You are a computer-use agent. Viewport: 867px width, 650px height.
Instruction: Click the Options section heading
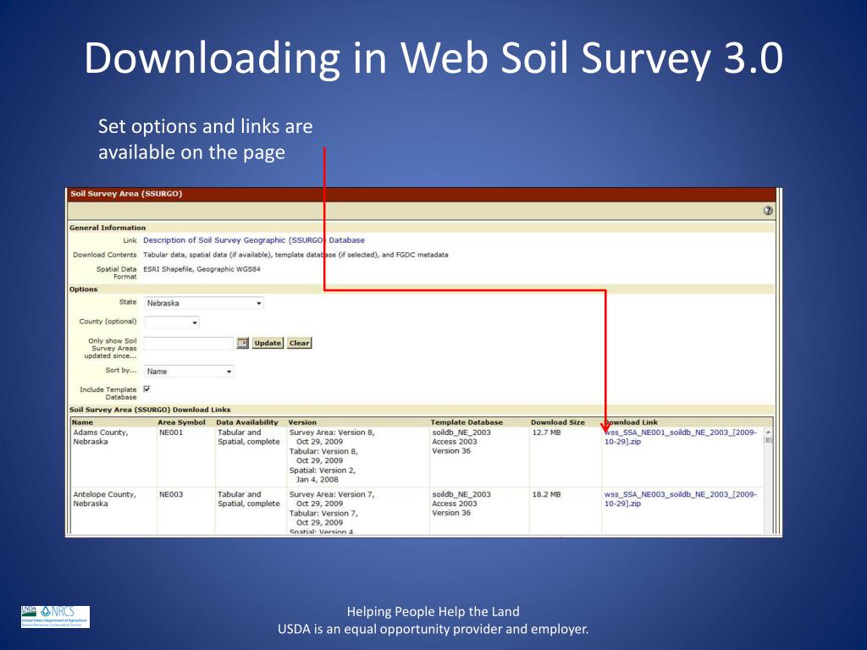coord(84,289)
